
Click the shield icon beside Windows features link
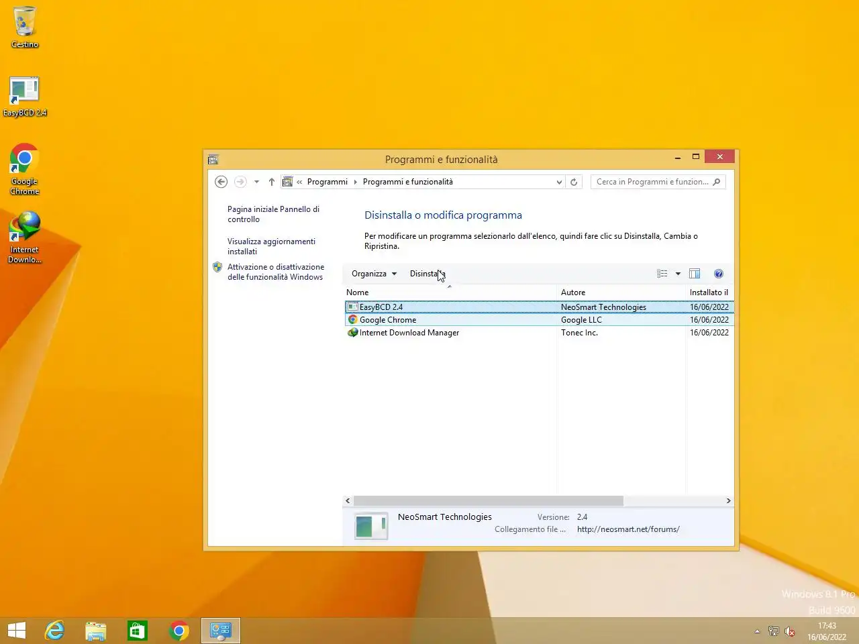point(217,267)
